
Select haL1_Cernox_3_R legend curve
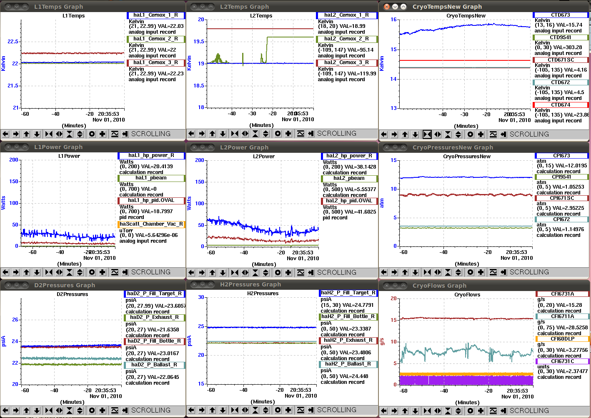click(156, 62)
